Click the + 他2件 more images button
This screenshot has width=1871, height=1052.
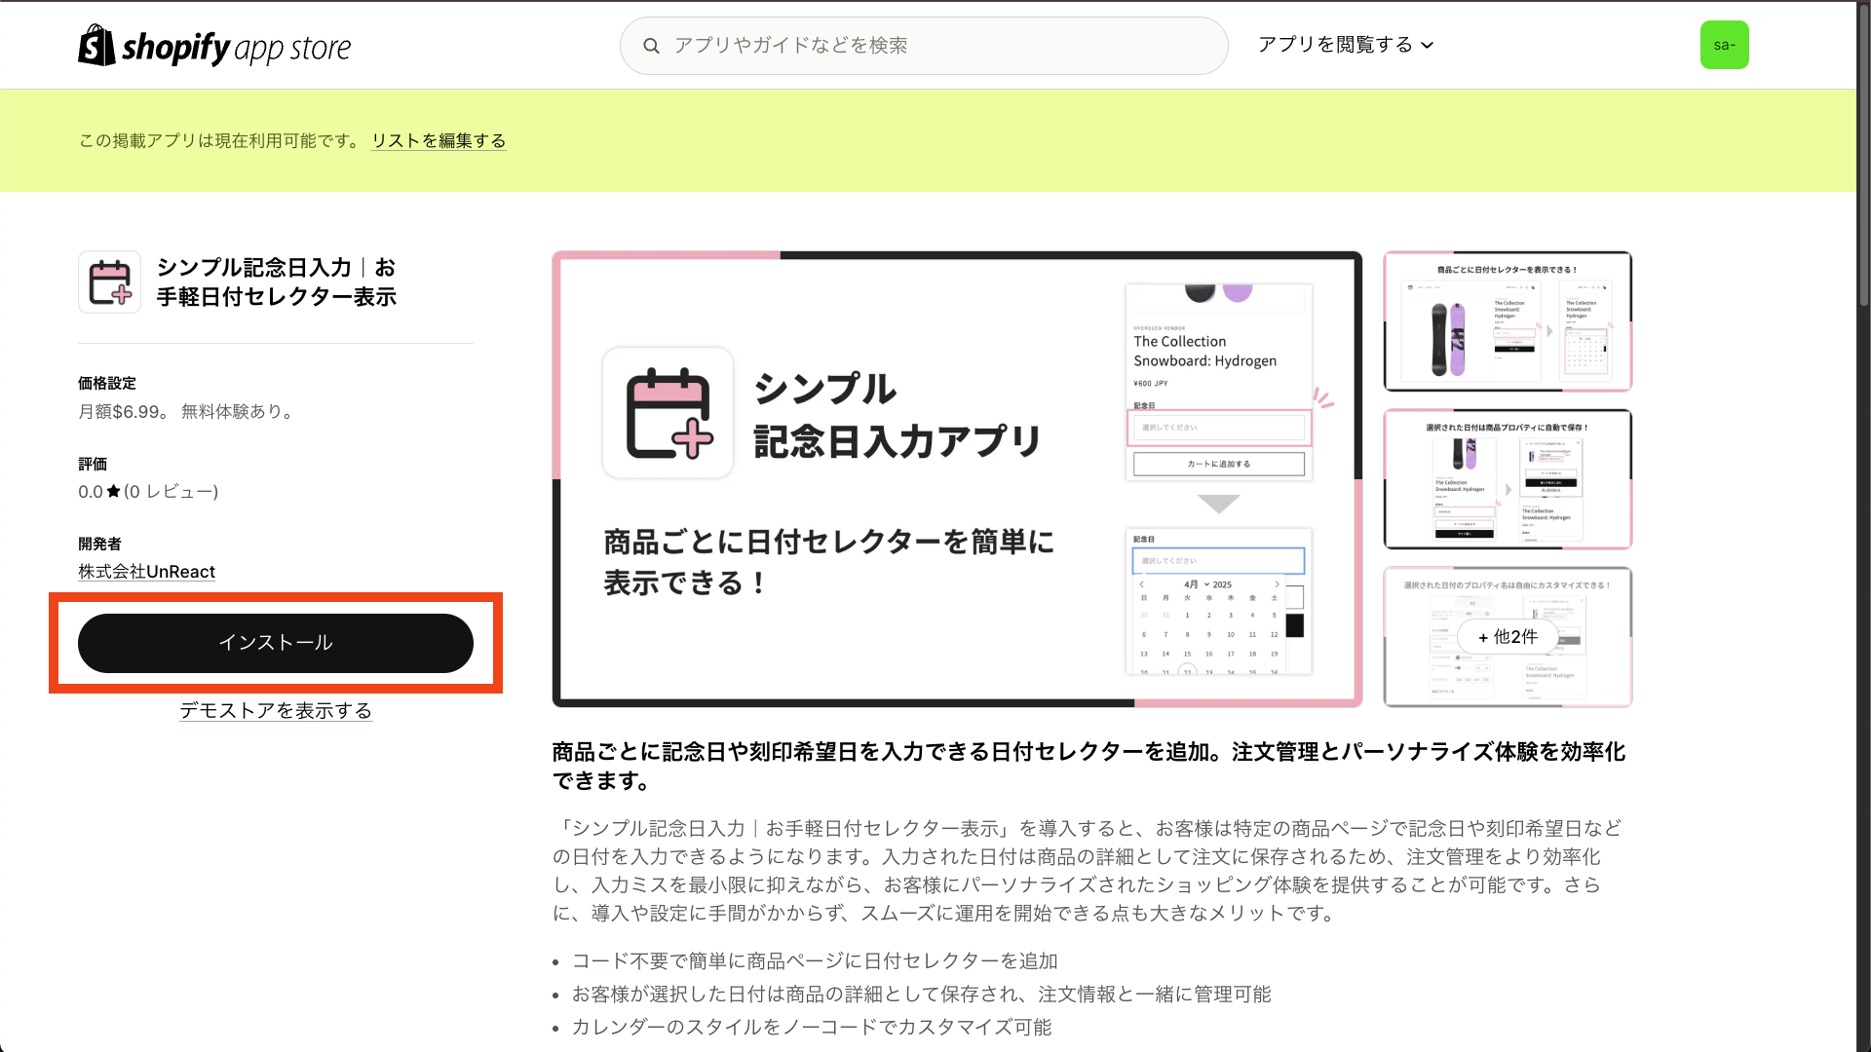pos(1508,637)
